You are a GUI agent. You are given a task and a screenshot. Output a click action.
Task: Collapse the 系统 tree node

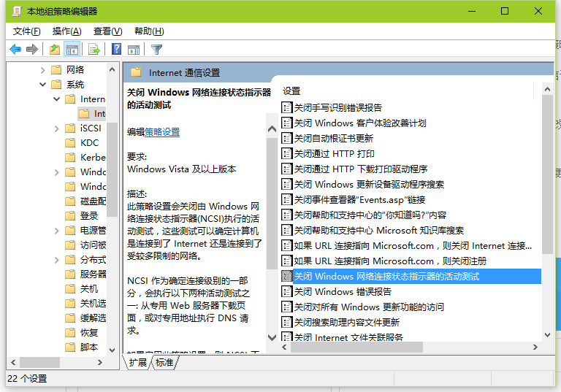pyautogui.click(x=42, y=85)
